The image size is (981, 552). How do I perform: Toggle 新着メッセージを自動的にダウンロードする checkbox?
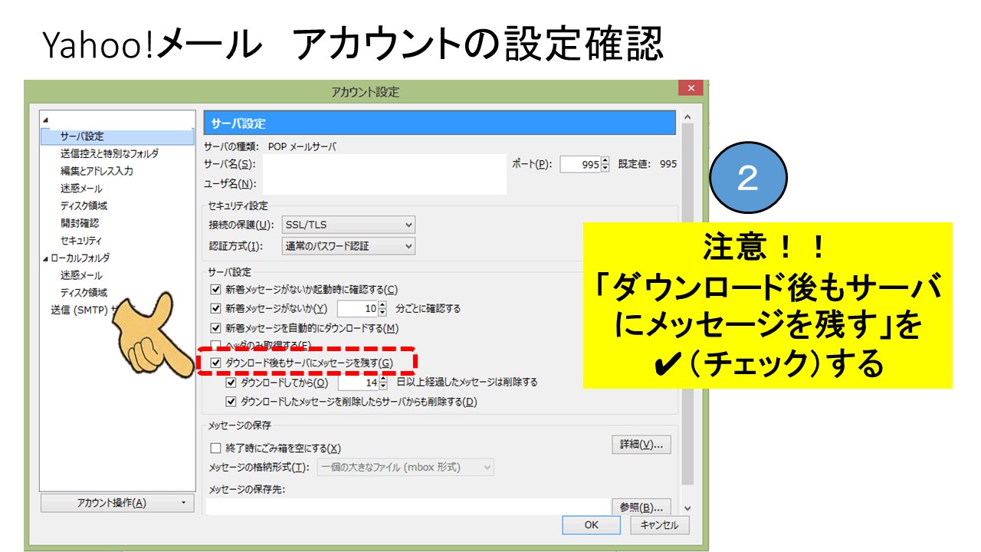[x=215, y=328]
